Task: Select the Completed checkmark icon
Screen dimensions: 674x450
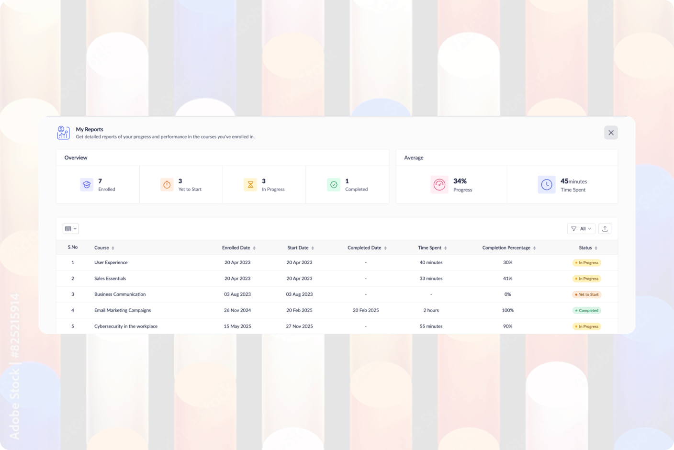Action: pos(333,184)
